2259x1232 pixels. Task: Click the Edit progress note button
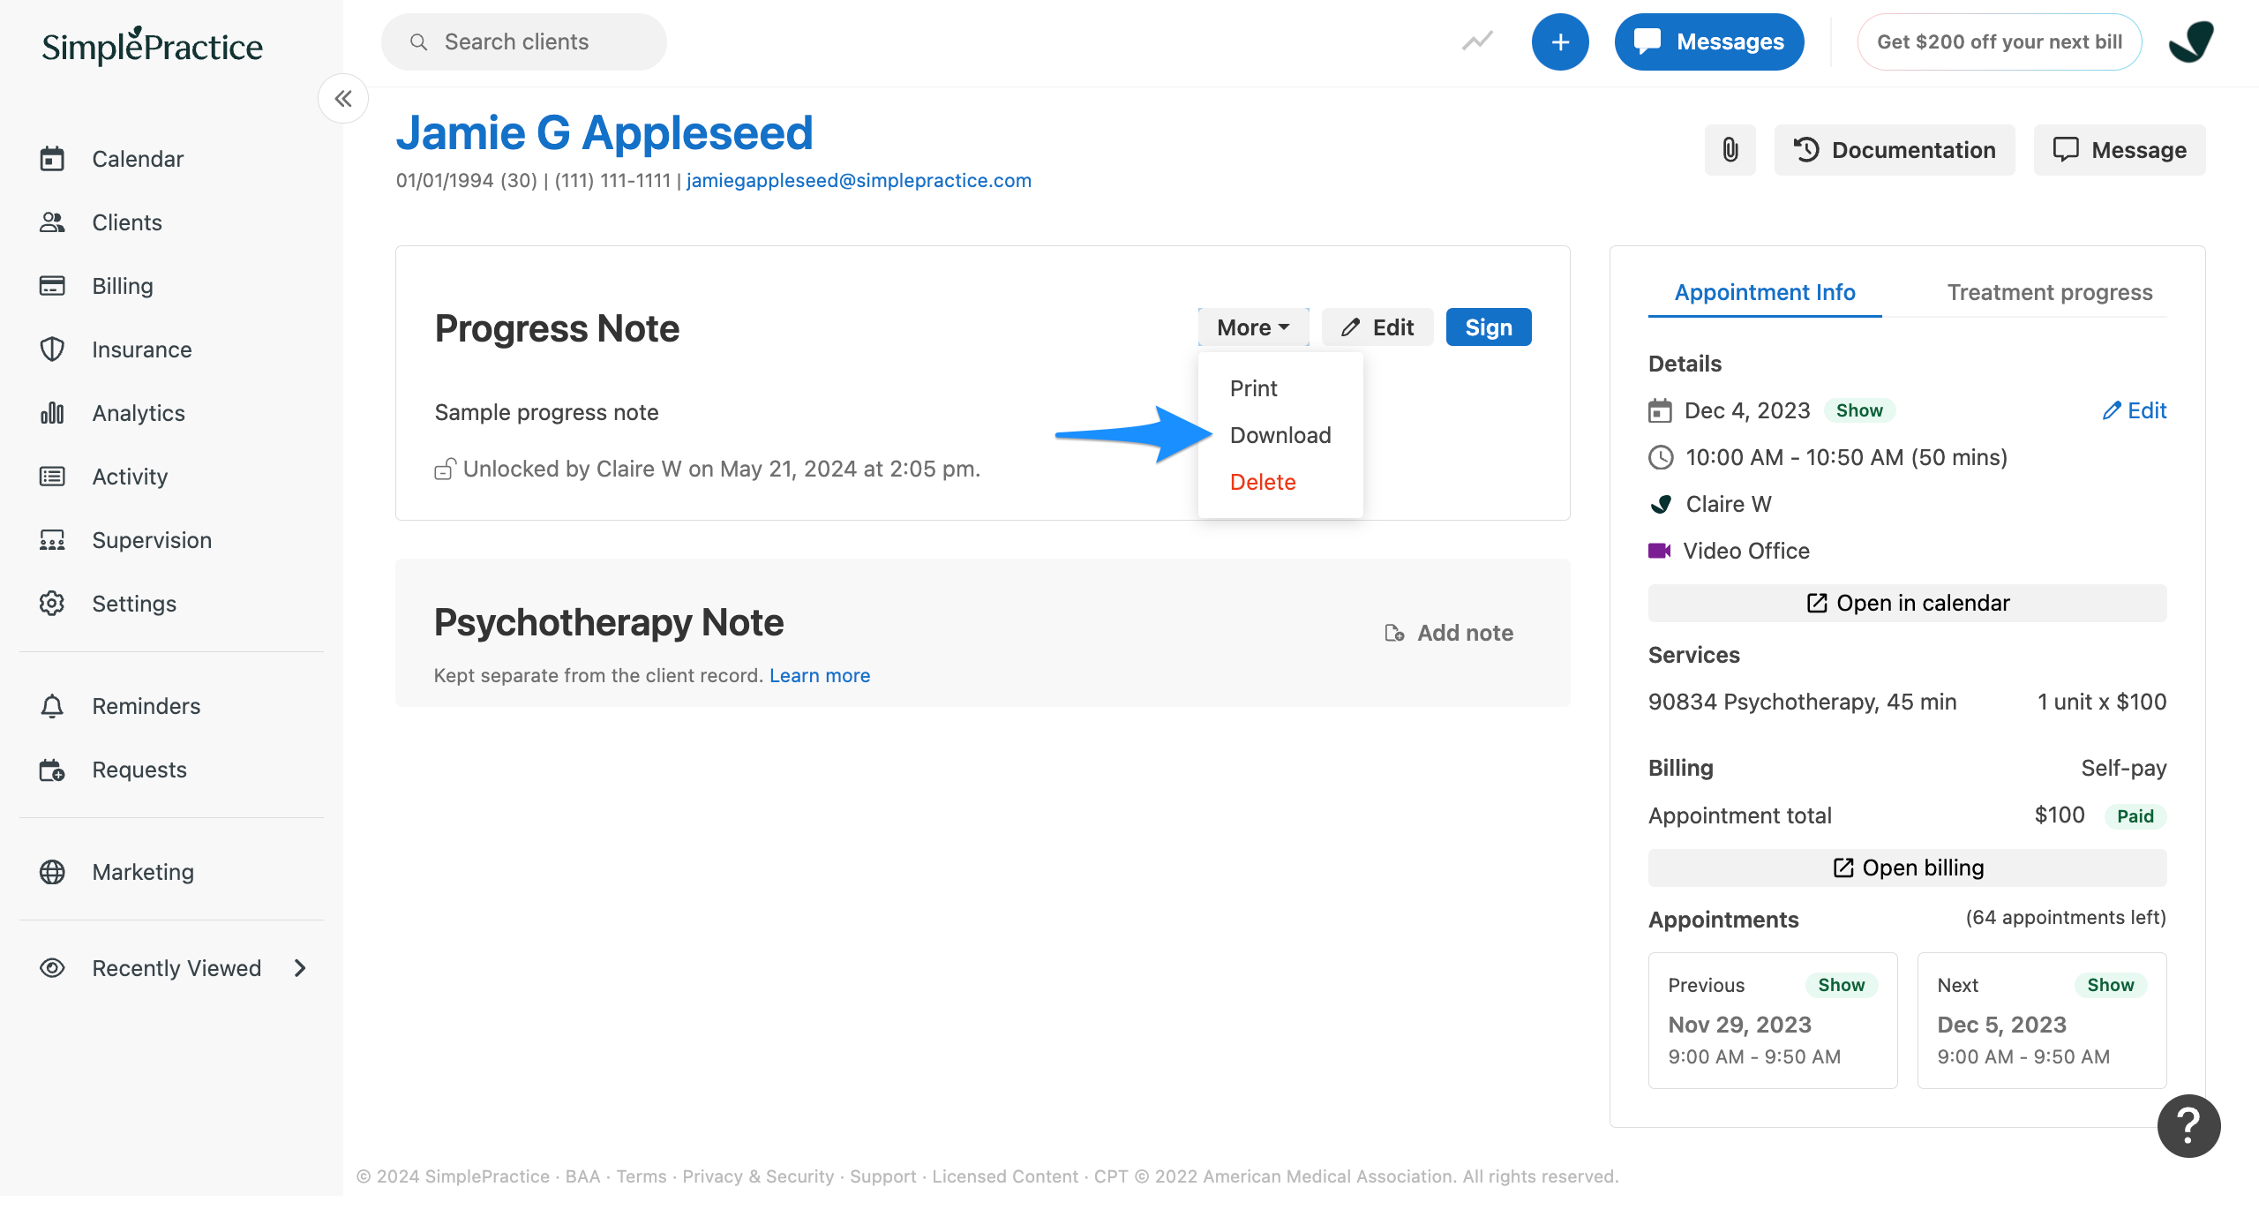tap(1377, 327)
